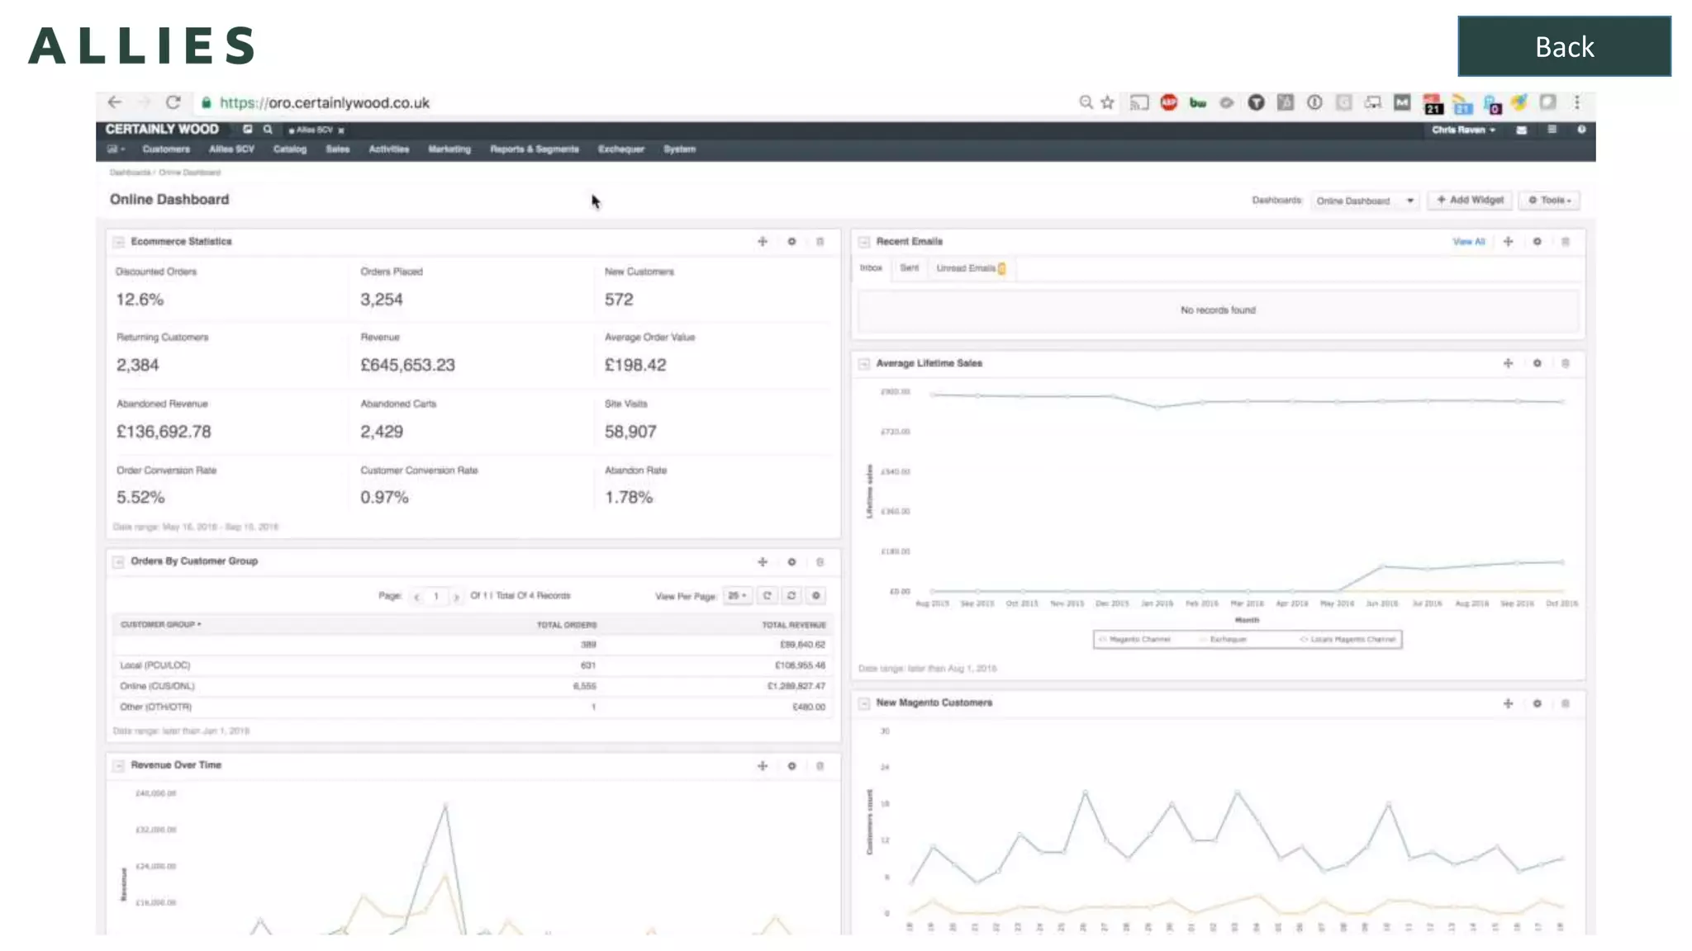Open the Reports & Segments menu
The image size is (1692, 951).
(x=534, y=149)
